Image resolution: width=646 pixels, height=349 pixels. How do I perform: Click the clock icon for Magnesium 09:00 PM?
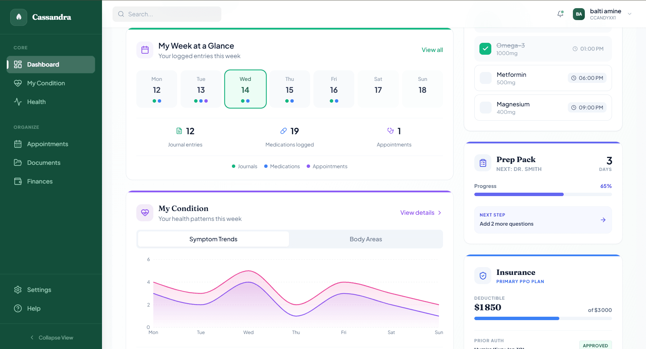pyautogui.click(x=574, y=107)
